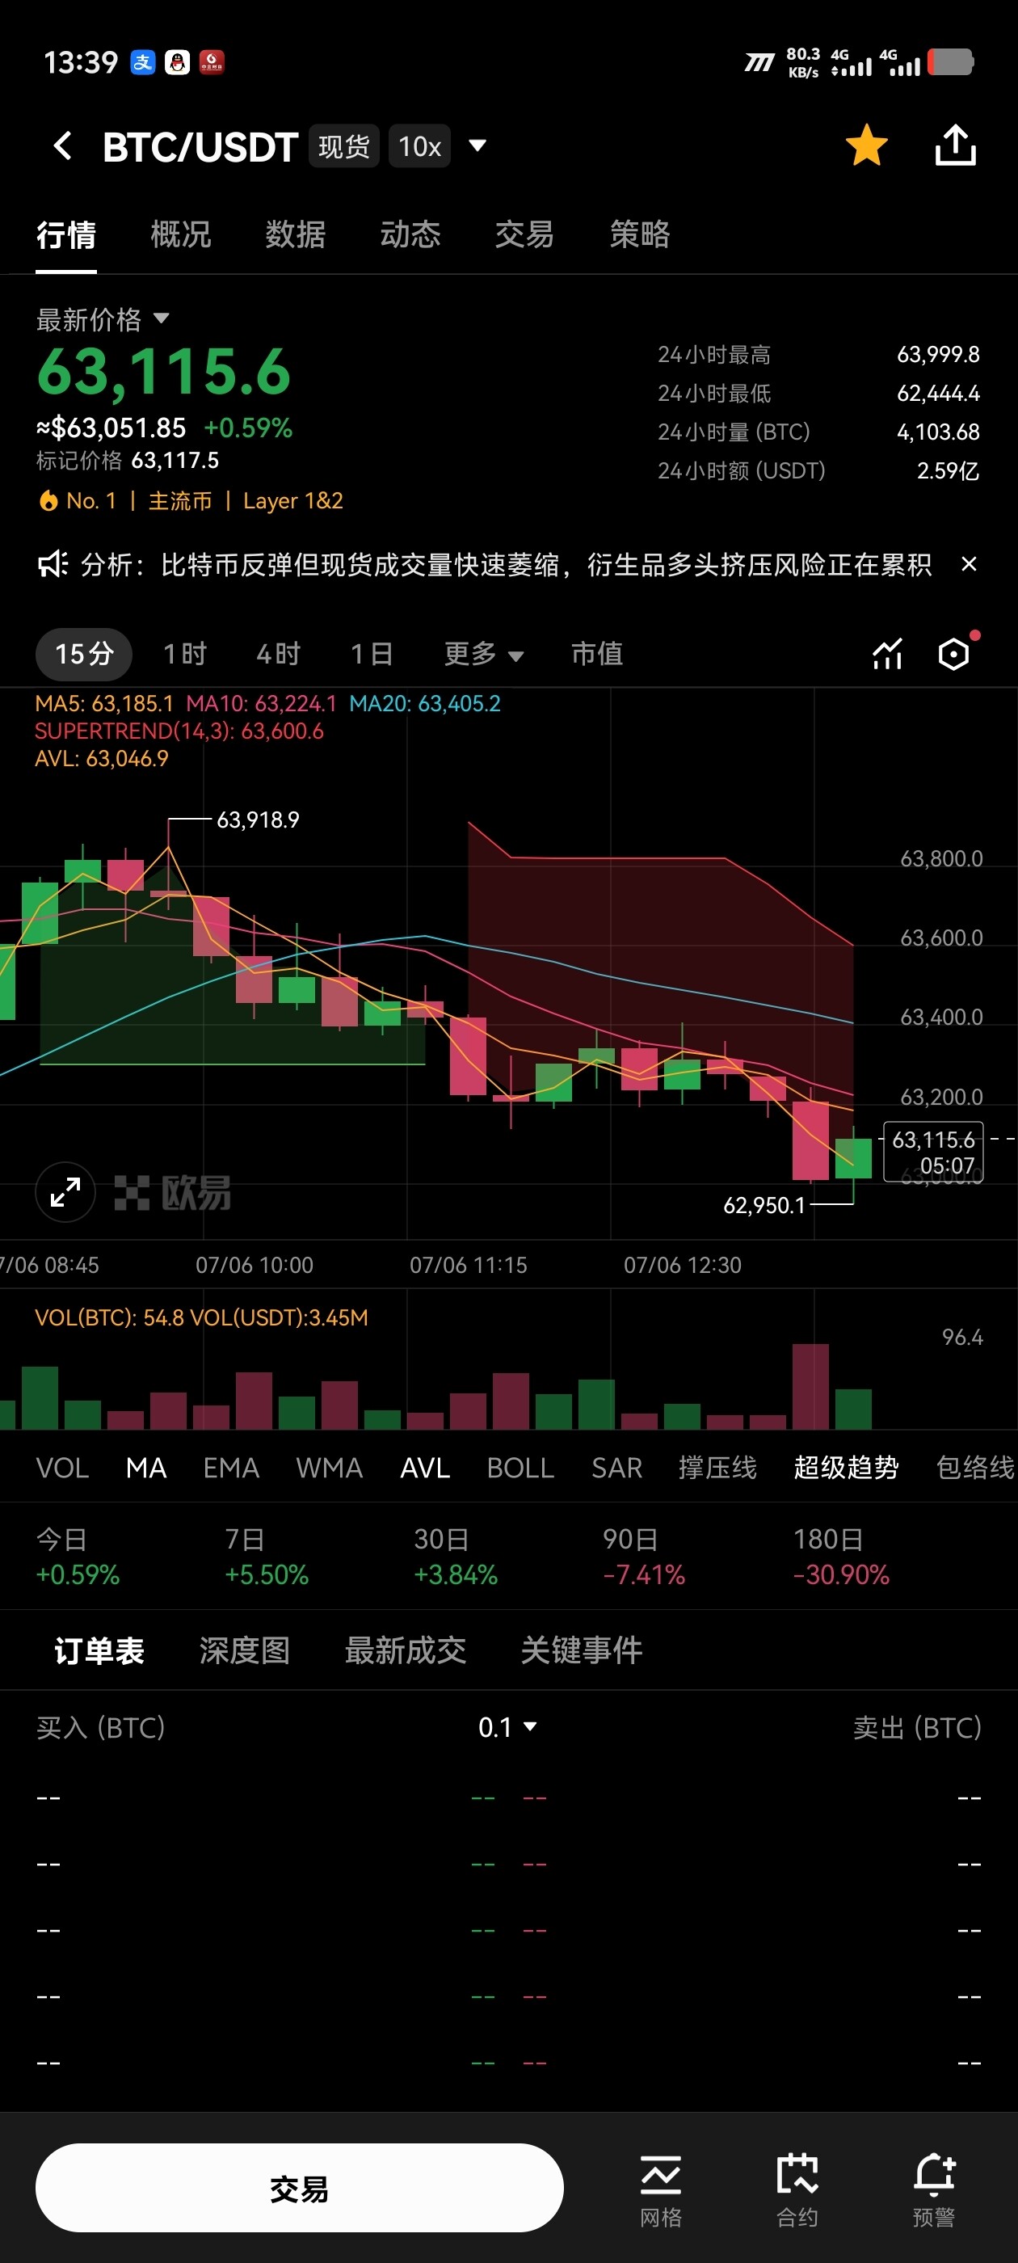Tap the 今日 +0.59% performance
The image size is (1018, 2263).
pos(78,1557)
